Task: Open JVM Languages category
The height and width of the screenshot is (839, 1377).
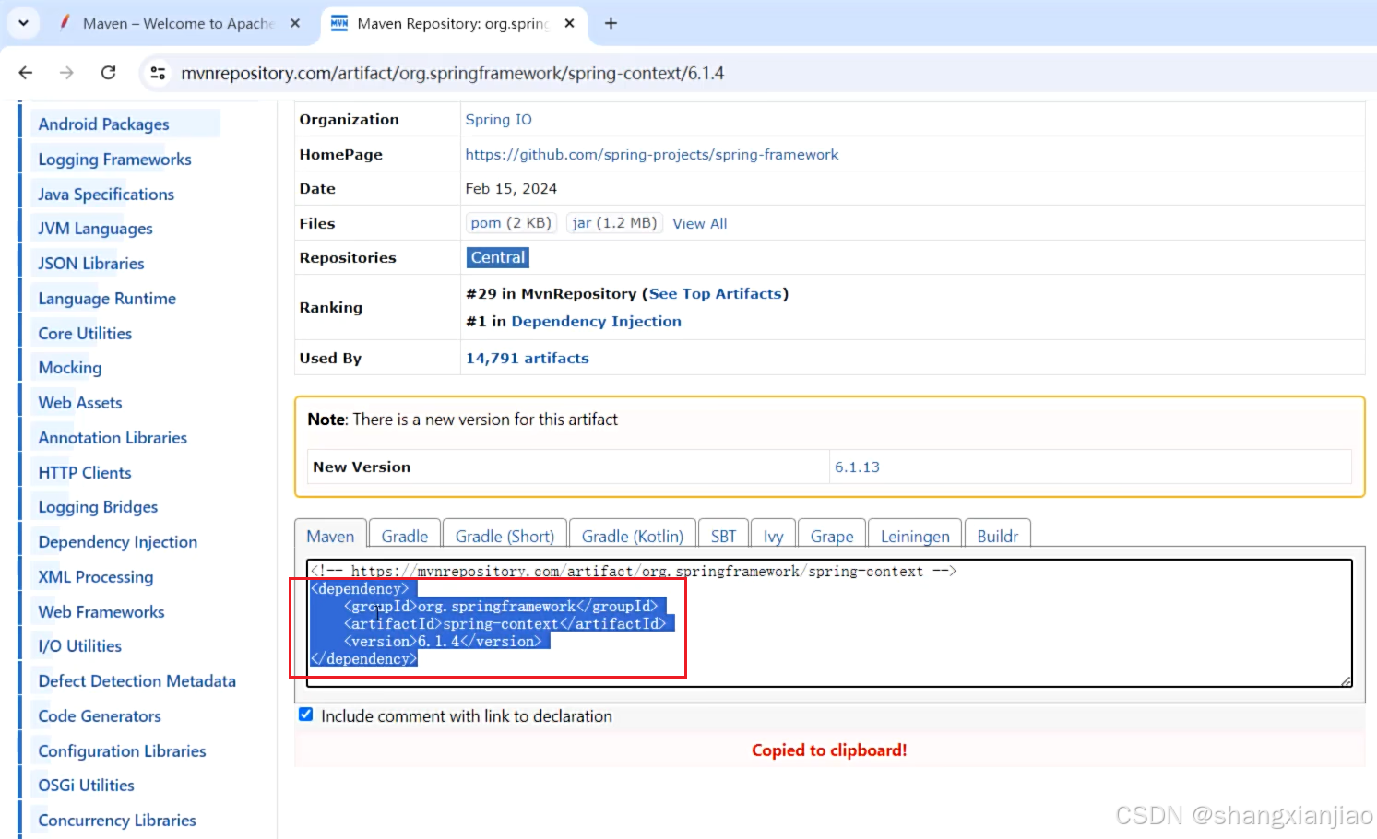Action: (x=96, y=229)
